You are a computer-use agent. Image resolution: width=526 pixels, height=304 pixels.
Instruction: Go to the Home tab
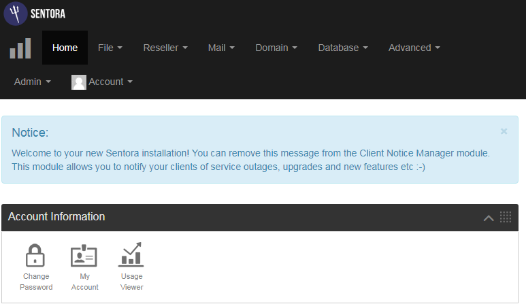click(x=65, y=48)
